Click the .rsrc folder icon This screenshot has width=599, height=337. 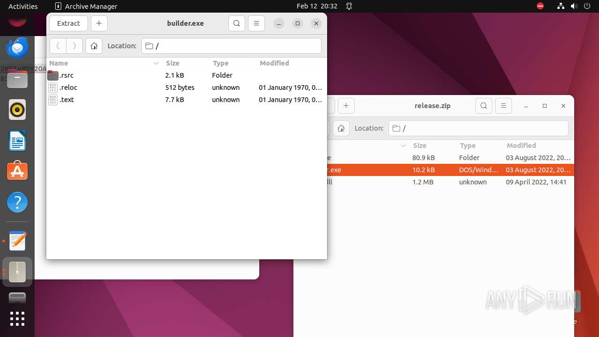53,75
